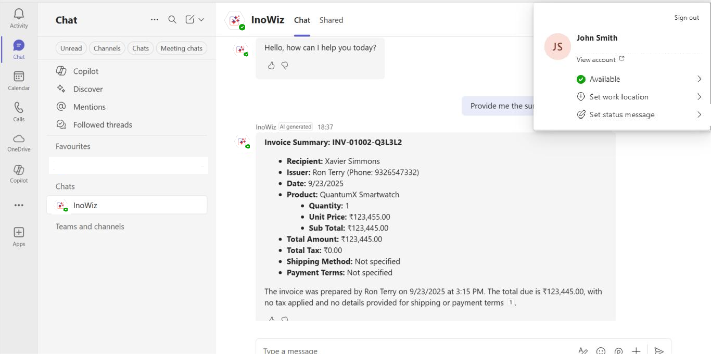The image size is (711, 354).
Task: Thumbs down the greeting message
Action: click(x=285, y=66)
